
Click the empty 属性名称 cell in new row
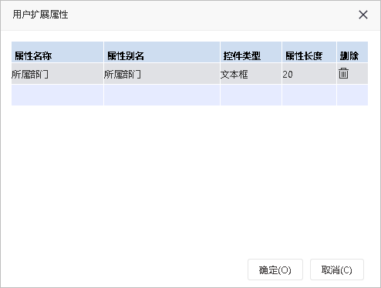tap(57, 95)
